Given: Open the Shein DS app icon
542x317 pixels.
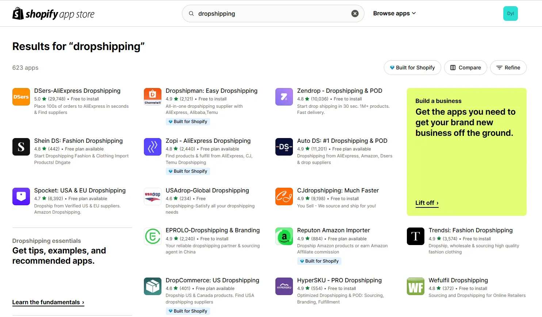Looking at the screenshot, I should [x=21, y=147].
